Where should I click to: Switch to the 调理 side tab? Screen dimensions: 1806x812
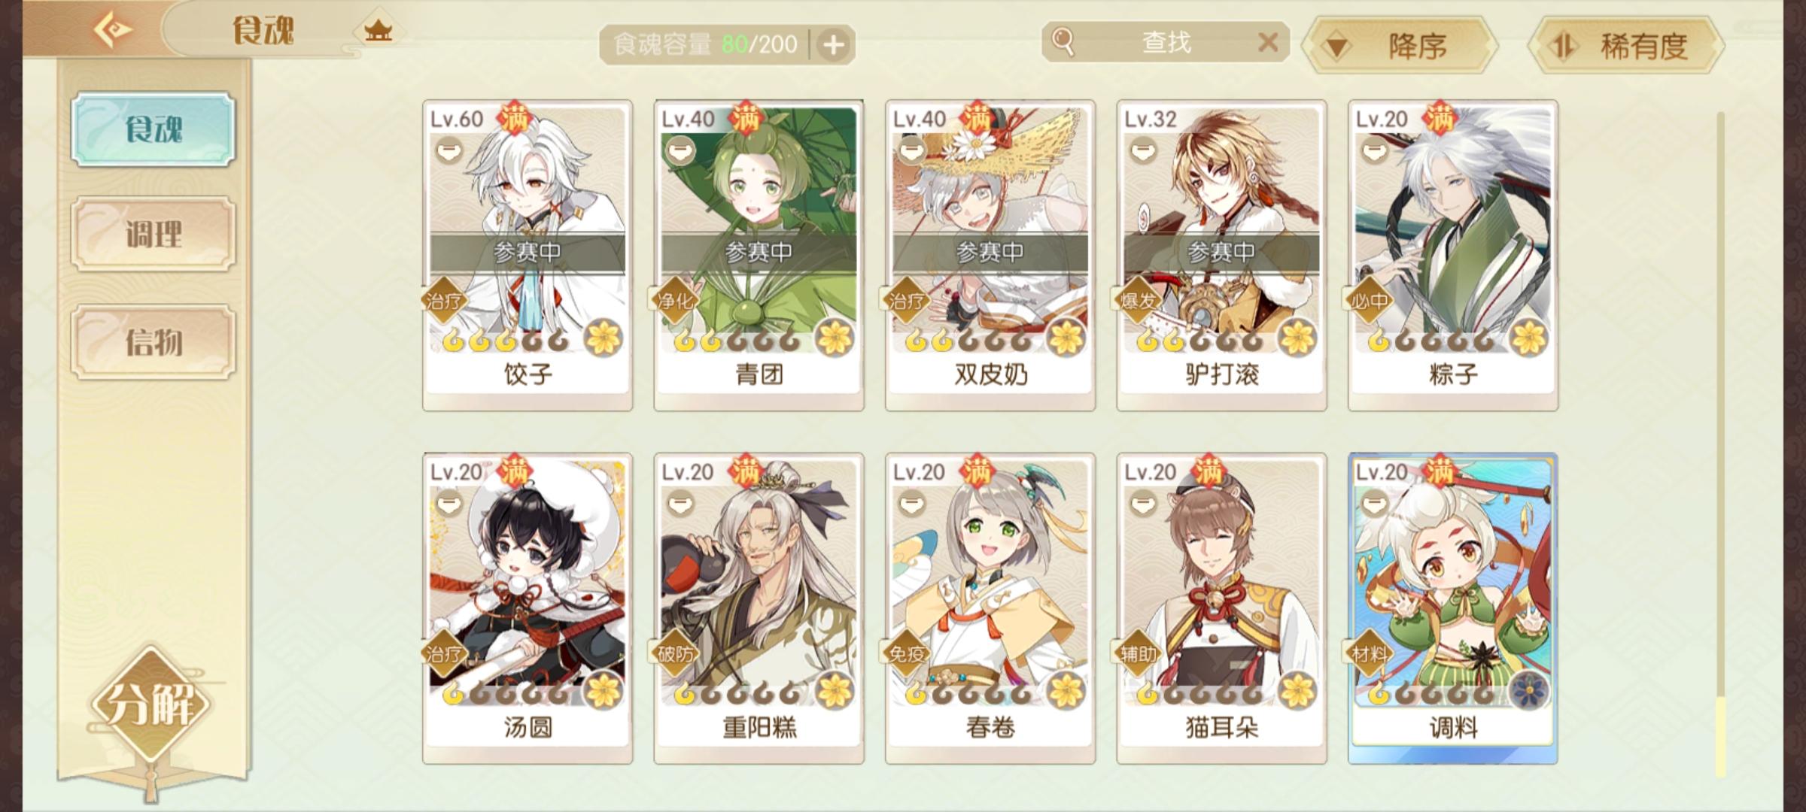tap(154, 235)
